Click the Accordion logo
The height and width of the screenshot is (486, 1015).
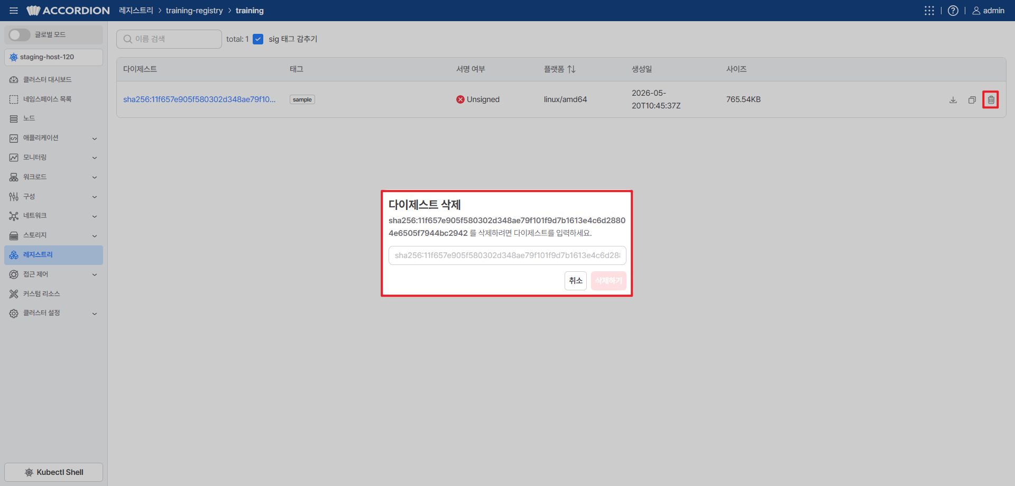[x=68, y=11]
